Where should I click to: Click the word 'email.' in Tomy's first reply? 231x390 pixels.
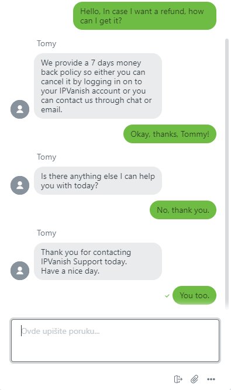click(51, 109)
